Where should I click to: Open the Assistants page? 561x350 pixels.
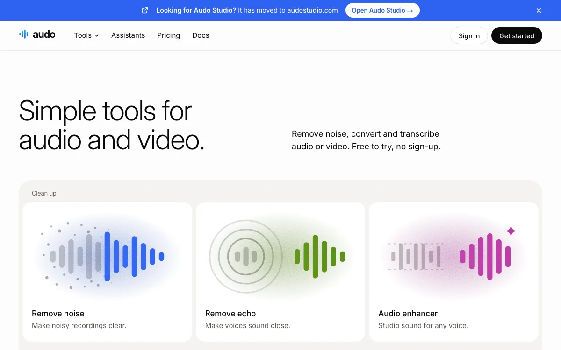tap(128, 35)
